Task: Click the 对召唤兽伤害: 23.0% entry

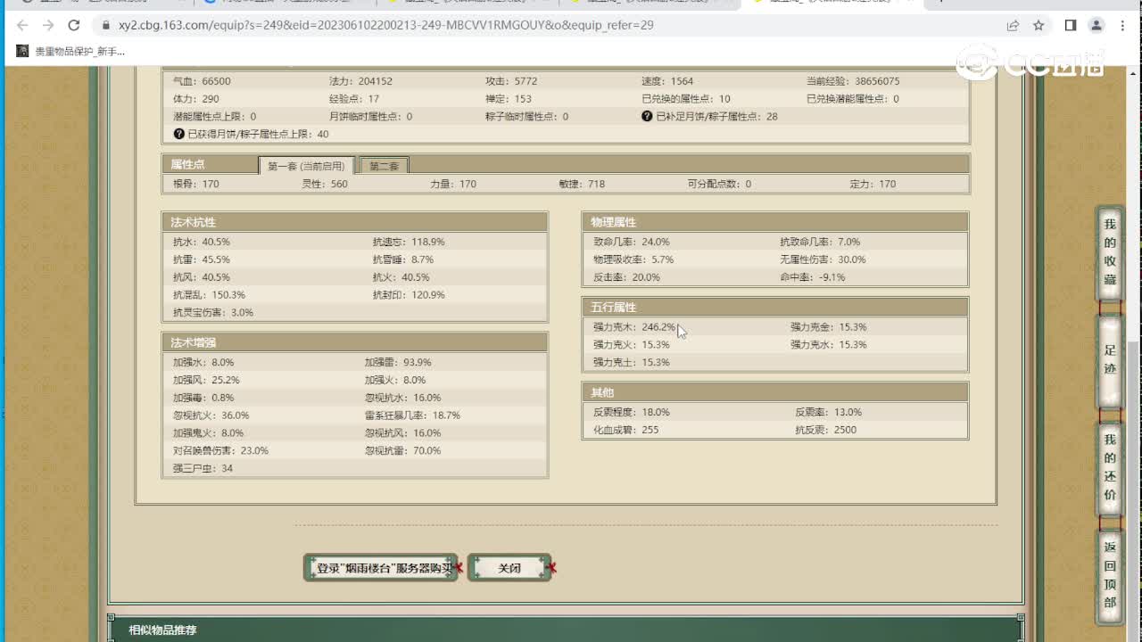Action: [220, 451]
